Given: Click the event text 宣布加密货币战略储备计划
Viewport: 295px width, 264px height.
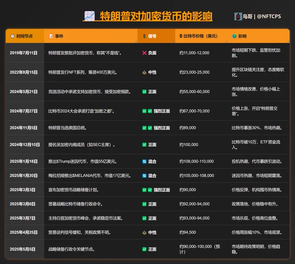Looking at the screenshot, I should click(73, 190).
